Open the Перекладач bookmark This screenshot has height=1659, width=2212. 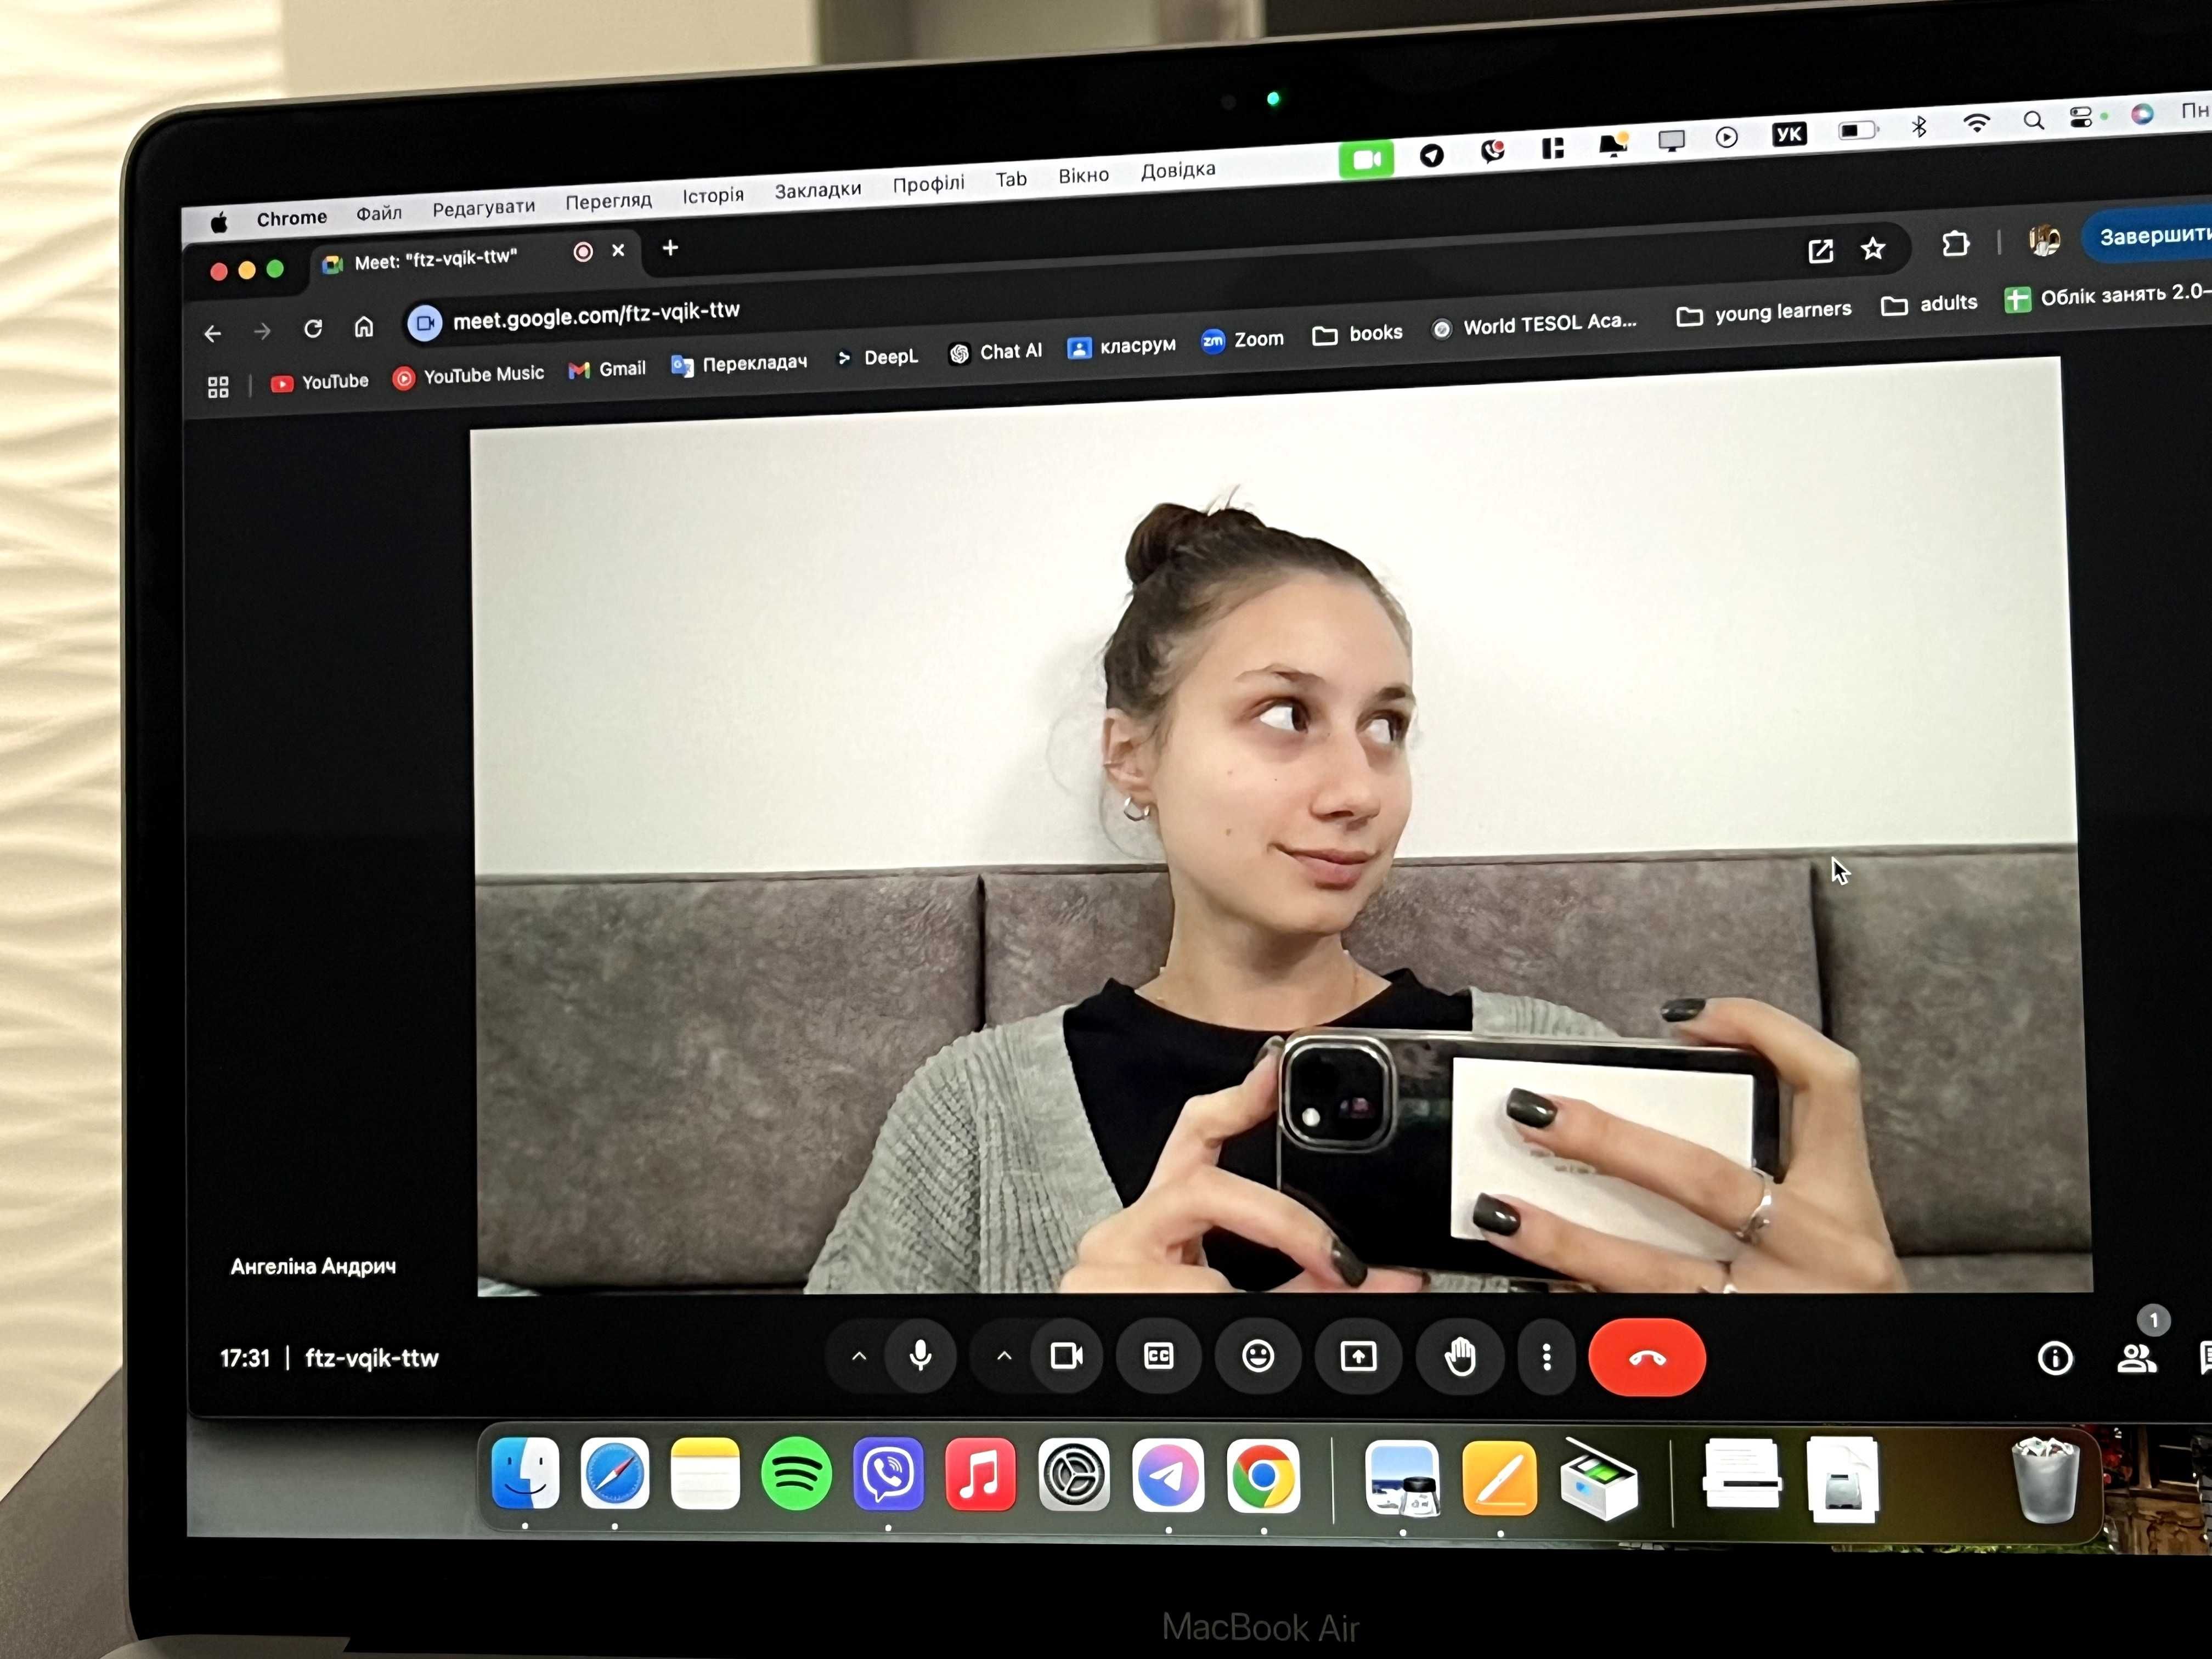click(x=739, y=364)
